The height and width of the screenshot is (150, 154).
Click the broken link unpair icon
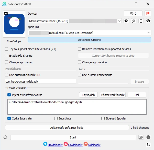(134, 21)
